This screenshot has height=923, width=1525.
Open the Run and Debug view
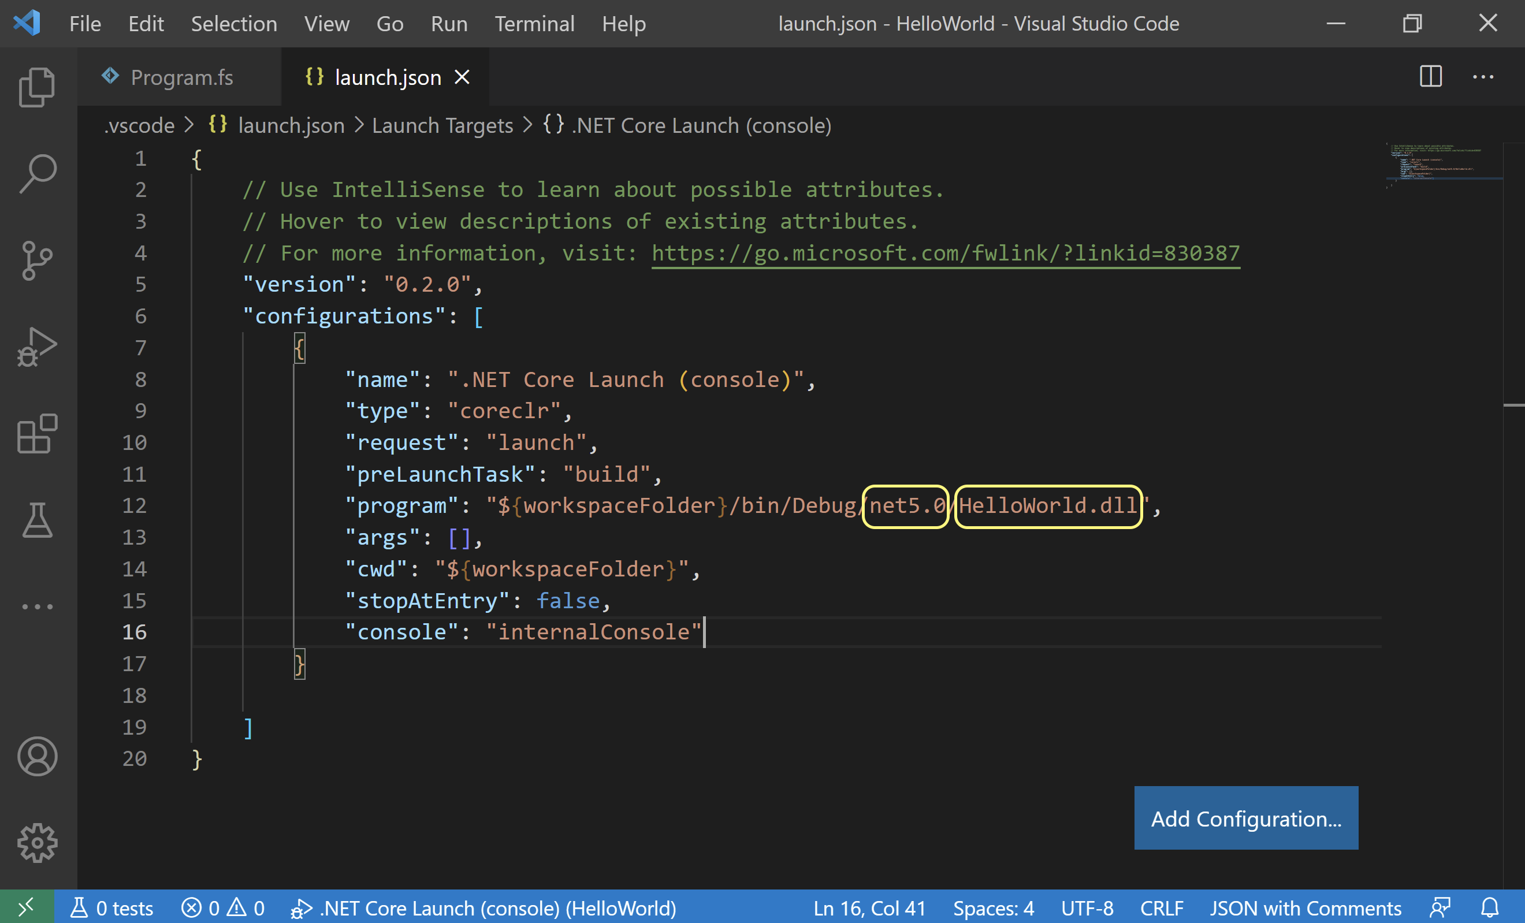point(37,347)
